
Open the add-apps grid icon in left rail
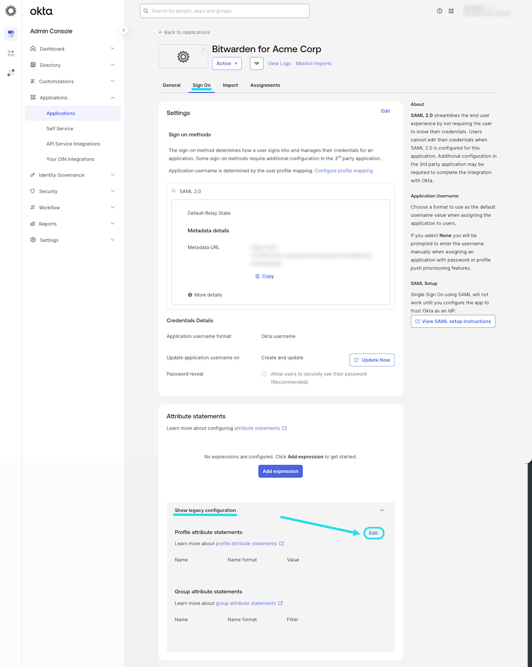[x=11, y=53]
